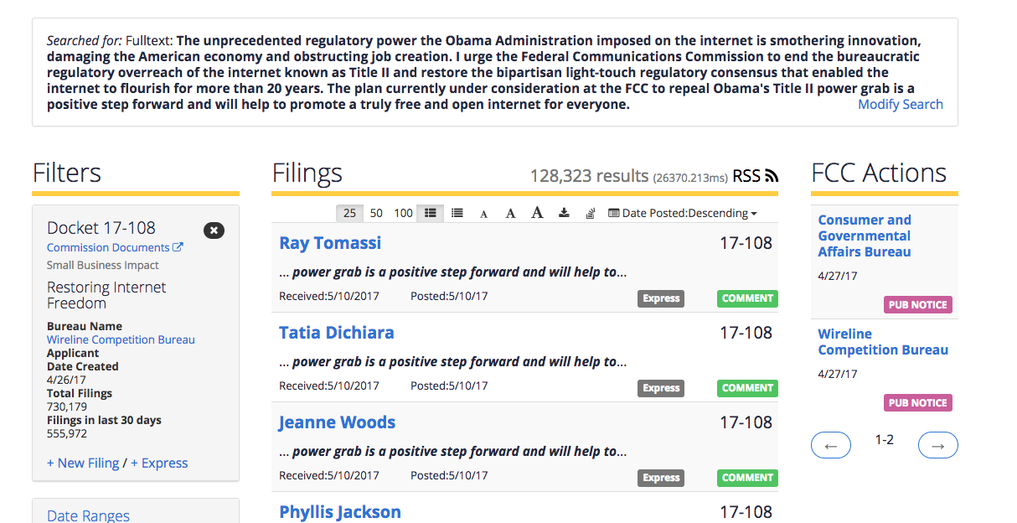This screenshot has width=1017, height=523.
Task: Show 50 results per page
Action: pos(376,213)
